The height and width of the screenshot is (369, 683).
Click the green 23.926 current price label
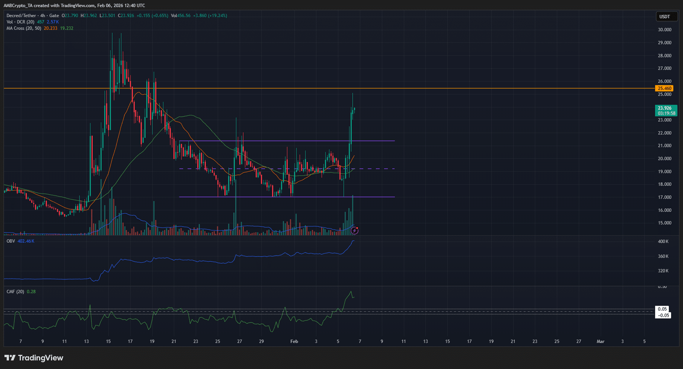click(x=665, y=108)
